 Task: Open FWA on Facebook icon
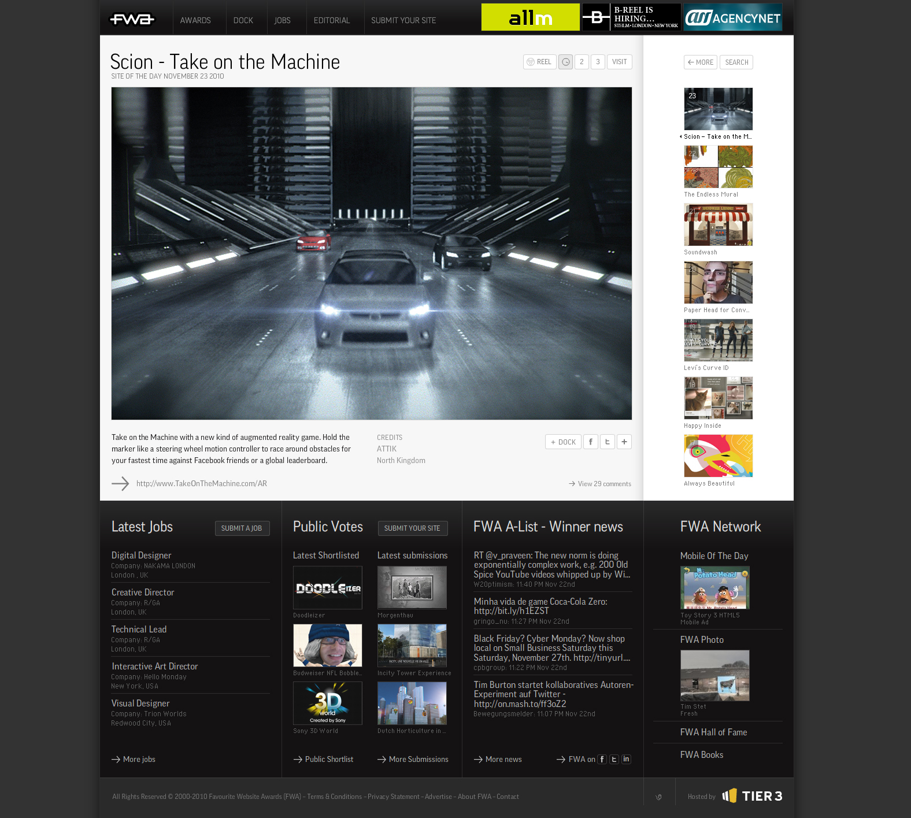tap(602, 759)
